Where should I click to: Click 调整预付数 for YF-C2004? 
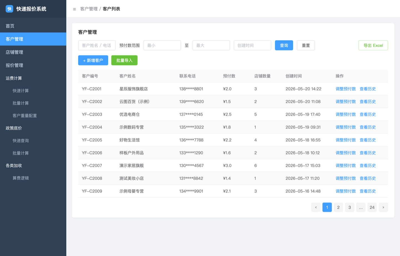pyautogui.click(x=346, y=127)
